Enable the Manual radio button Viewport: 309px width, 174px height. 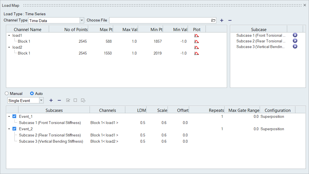click(x=7, y=93)
